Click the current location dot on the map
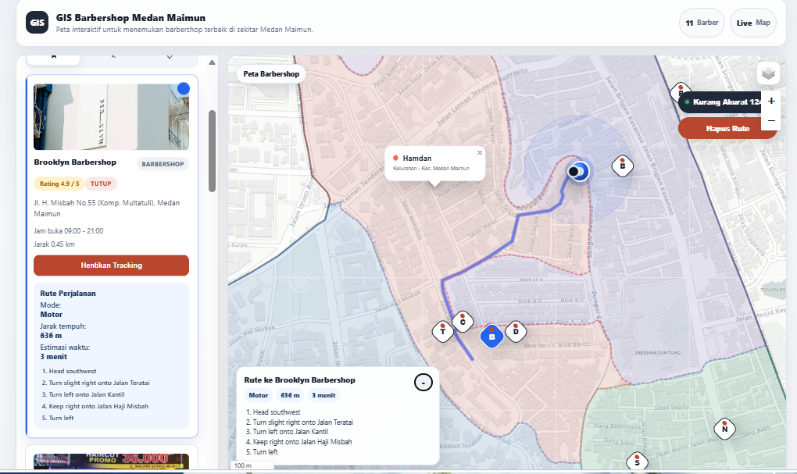 (x=578, y=171)
